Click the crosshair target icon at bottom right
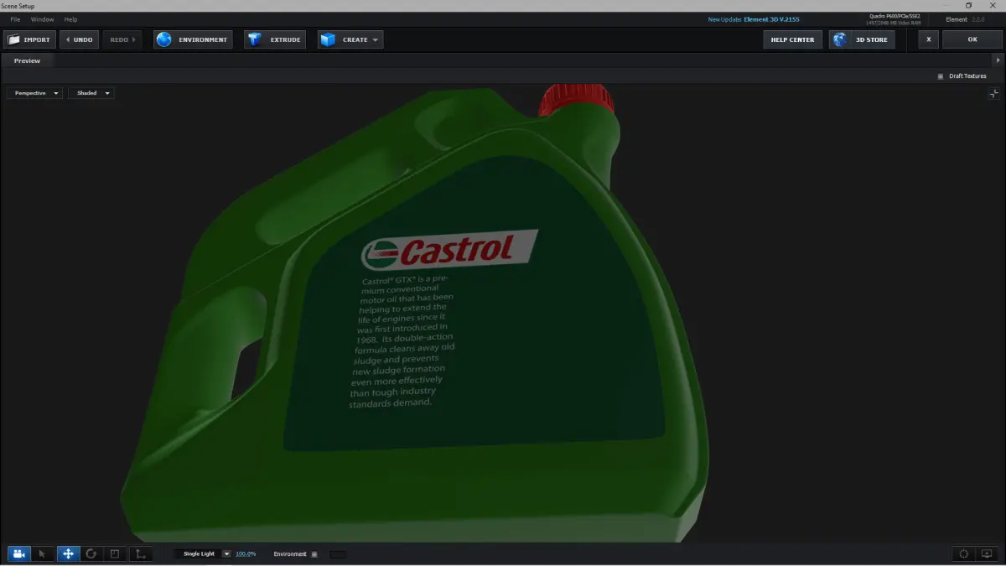Screen dimensions: 1006x566 pos(964,553)
